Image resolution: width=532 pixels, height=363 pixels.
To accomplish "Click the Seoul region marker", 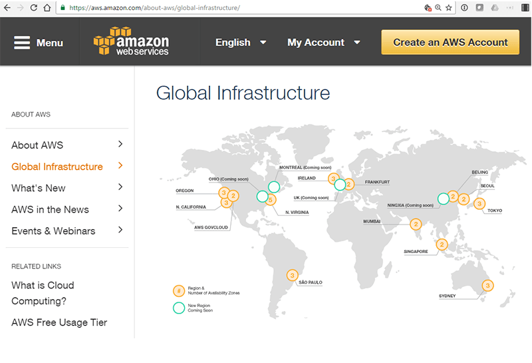I will point(464,200).
